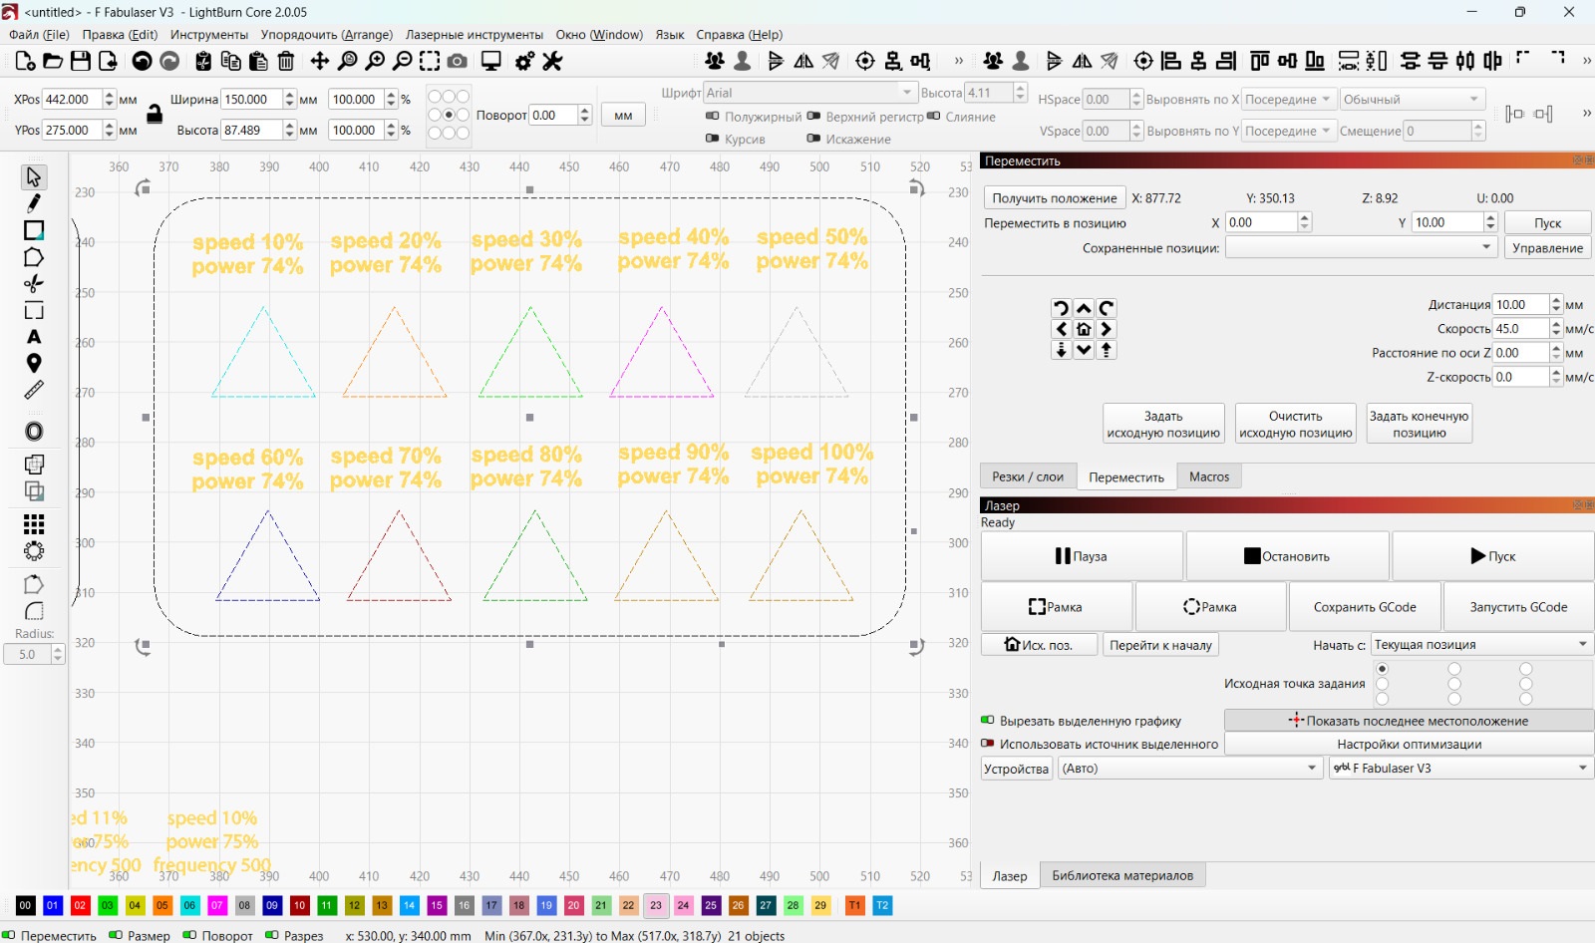The width and height of the screenshot is (1595, 943).
Task: Select the Rectangle drawing tool
Action: [34, 230]
